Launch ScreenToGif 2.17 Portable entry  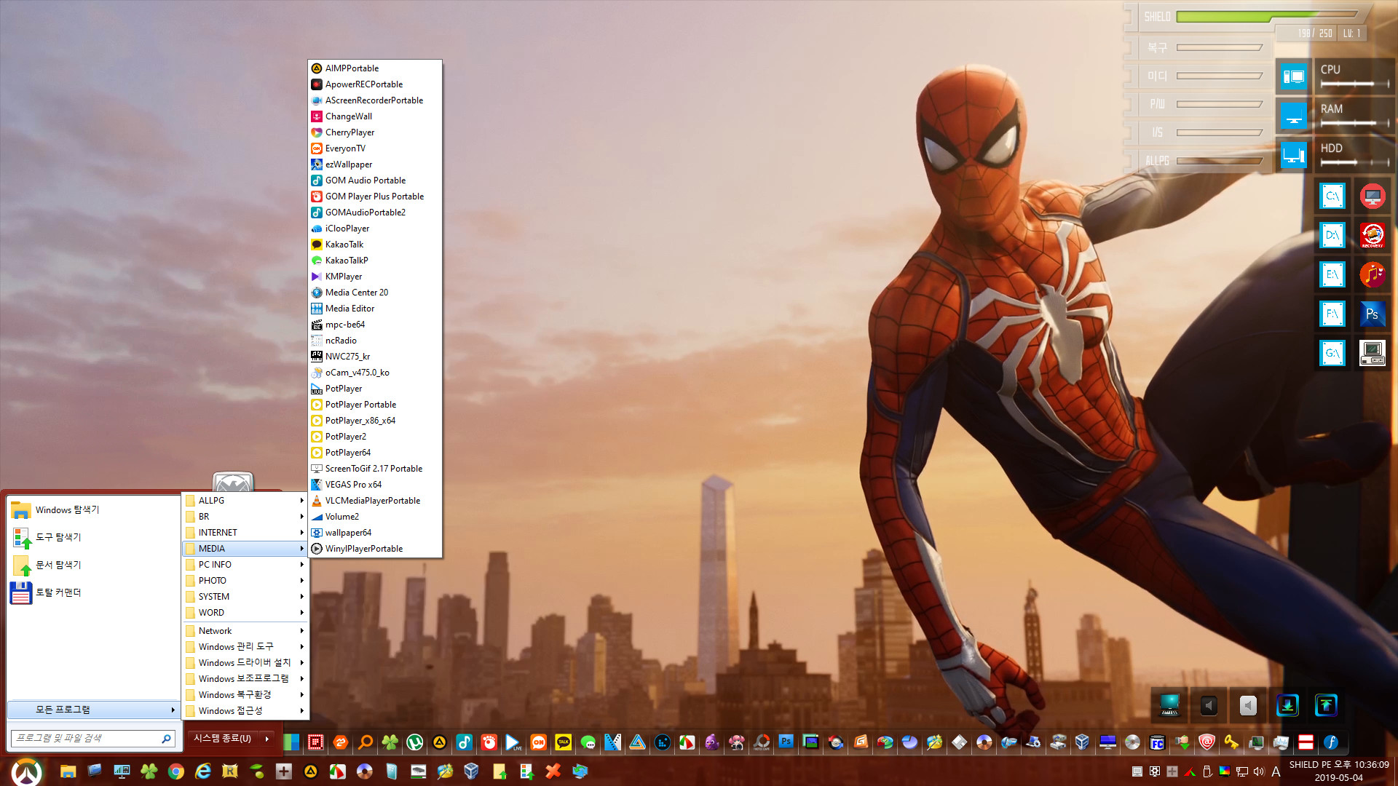pyautogui.click(x=375, y=469)
